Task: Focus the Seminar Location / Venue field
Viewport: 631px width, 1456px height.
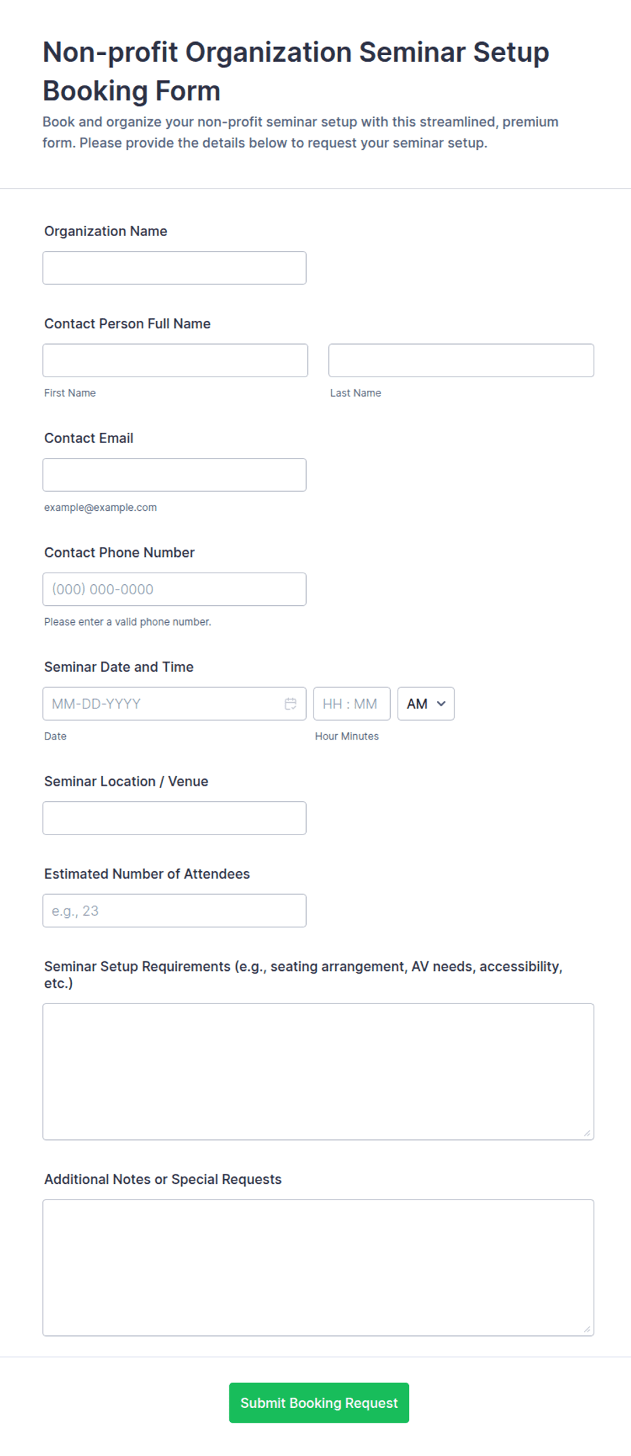Action: pyautogui.click(x=174, y=818)
